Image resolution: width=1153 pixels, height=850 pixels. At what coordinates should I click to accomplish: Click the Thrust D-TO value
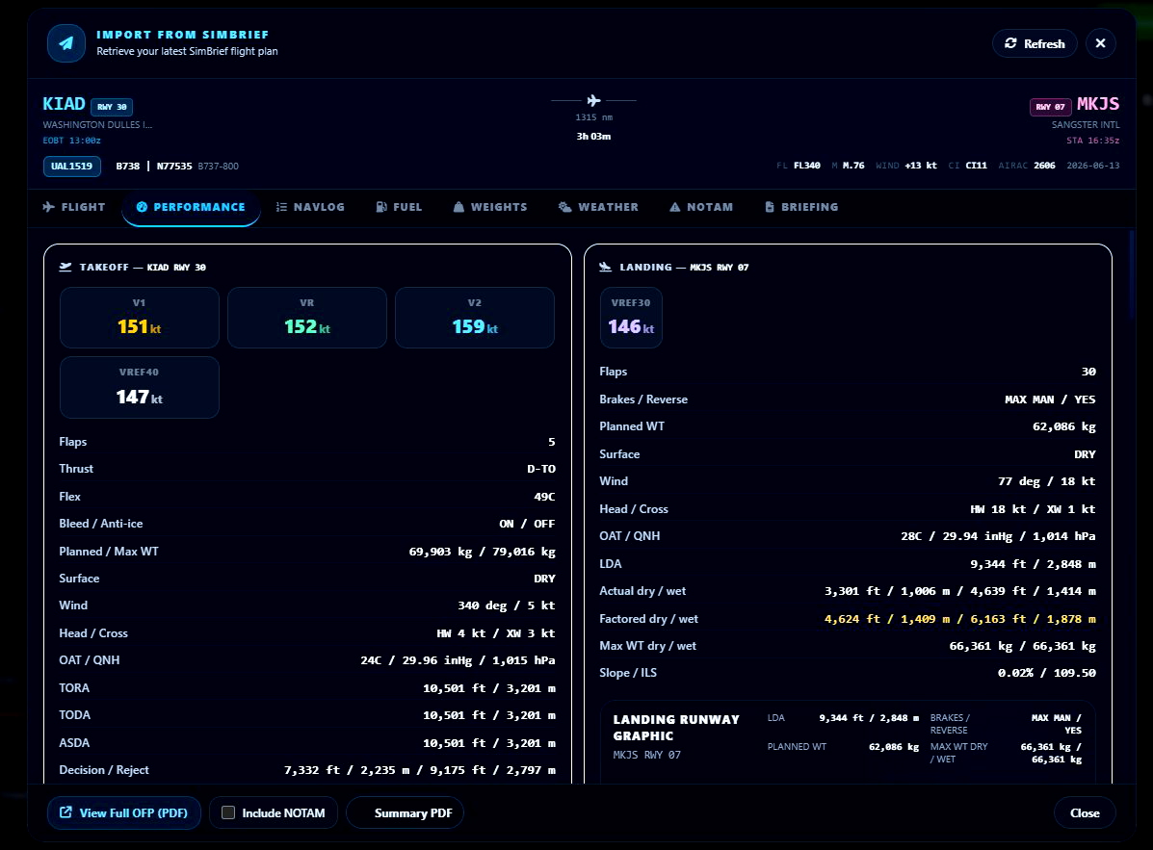tap(541, 469)
